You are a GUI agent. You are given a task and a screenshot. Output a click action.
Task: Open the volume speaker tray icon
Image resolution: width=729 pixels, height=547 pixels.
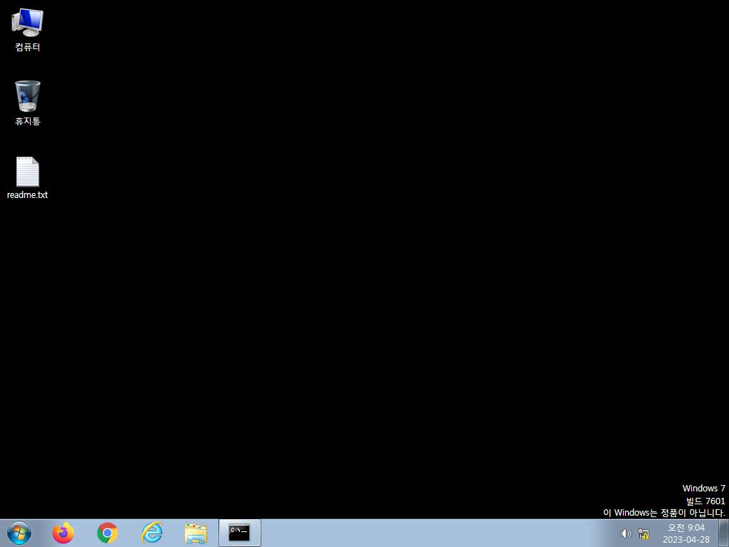(626, 533)
